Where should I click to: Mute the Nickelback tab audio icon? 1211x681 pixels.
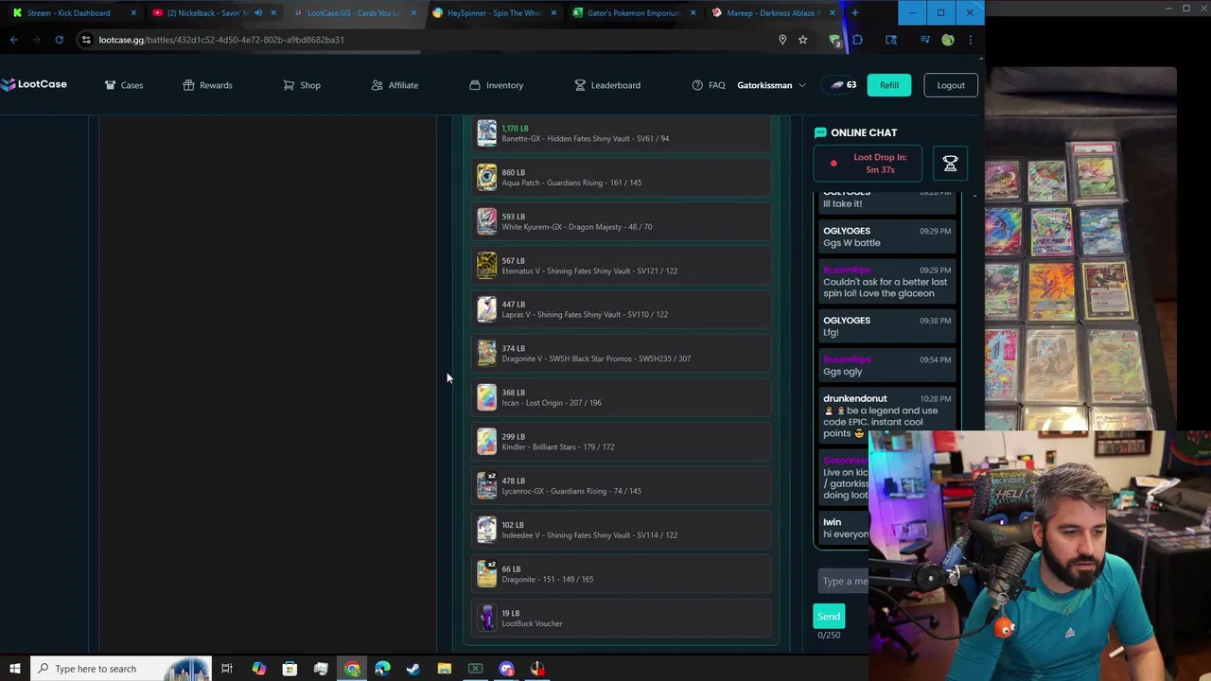point(258,13)
